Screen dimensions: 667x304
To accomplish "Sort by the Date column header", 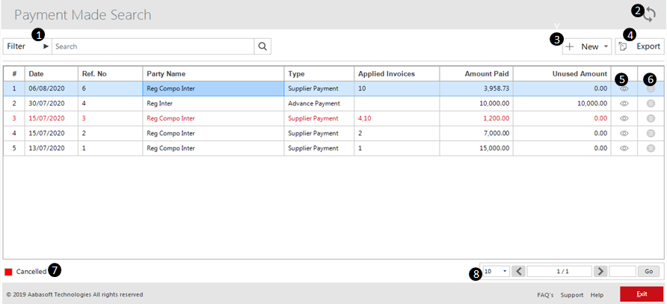I will click(52, 73).
